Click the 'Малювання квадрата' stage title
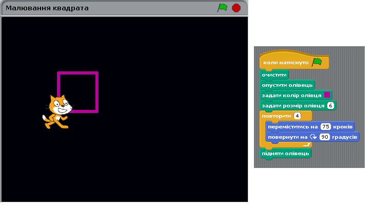 [x=47, y=8]
